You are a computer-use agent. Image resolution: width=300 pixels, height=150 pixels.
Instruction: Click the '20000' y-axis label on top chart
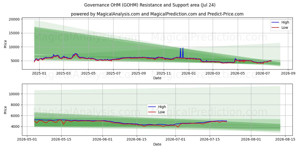(14, 19)
